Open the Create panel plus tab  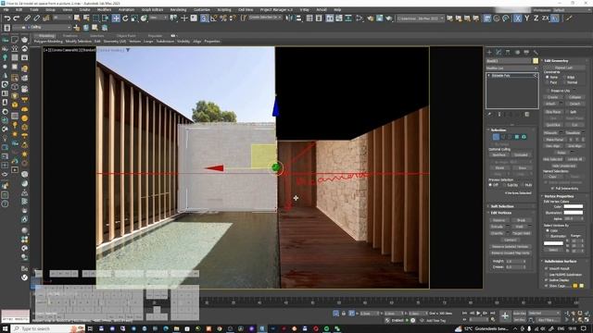click(x=490, y=52)
